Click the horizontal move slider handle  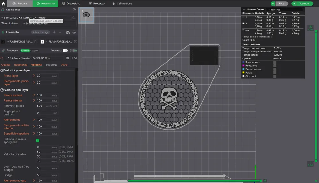260,180
